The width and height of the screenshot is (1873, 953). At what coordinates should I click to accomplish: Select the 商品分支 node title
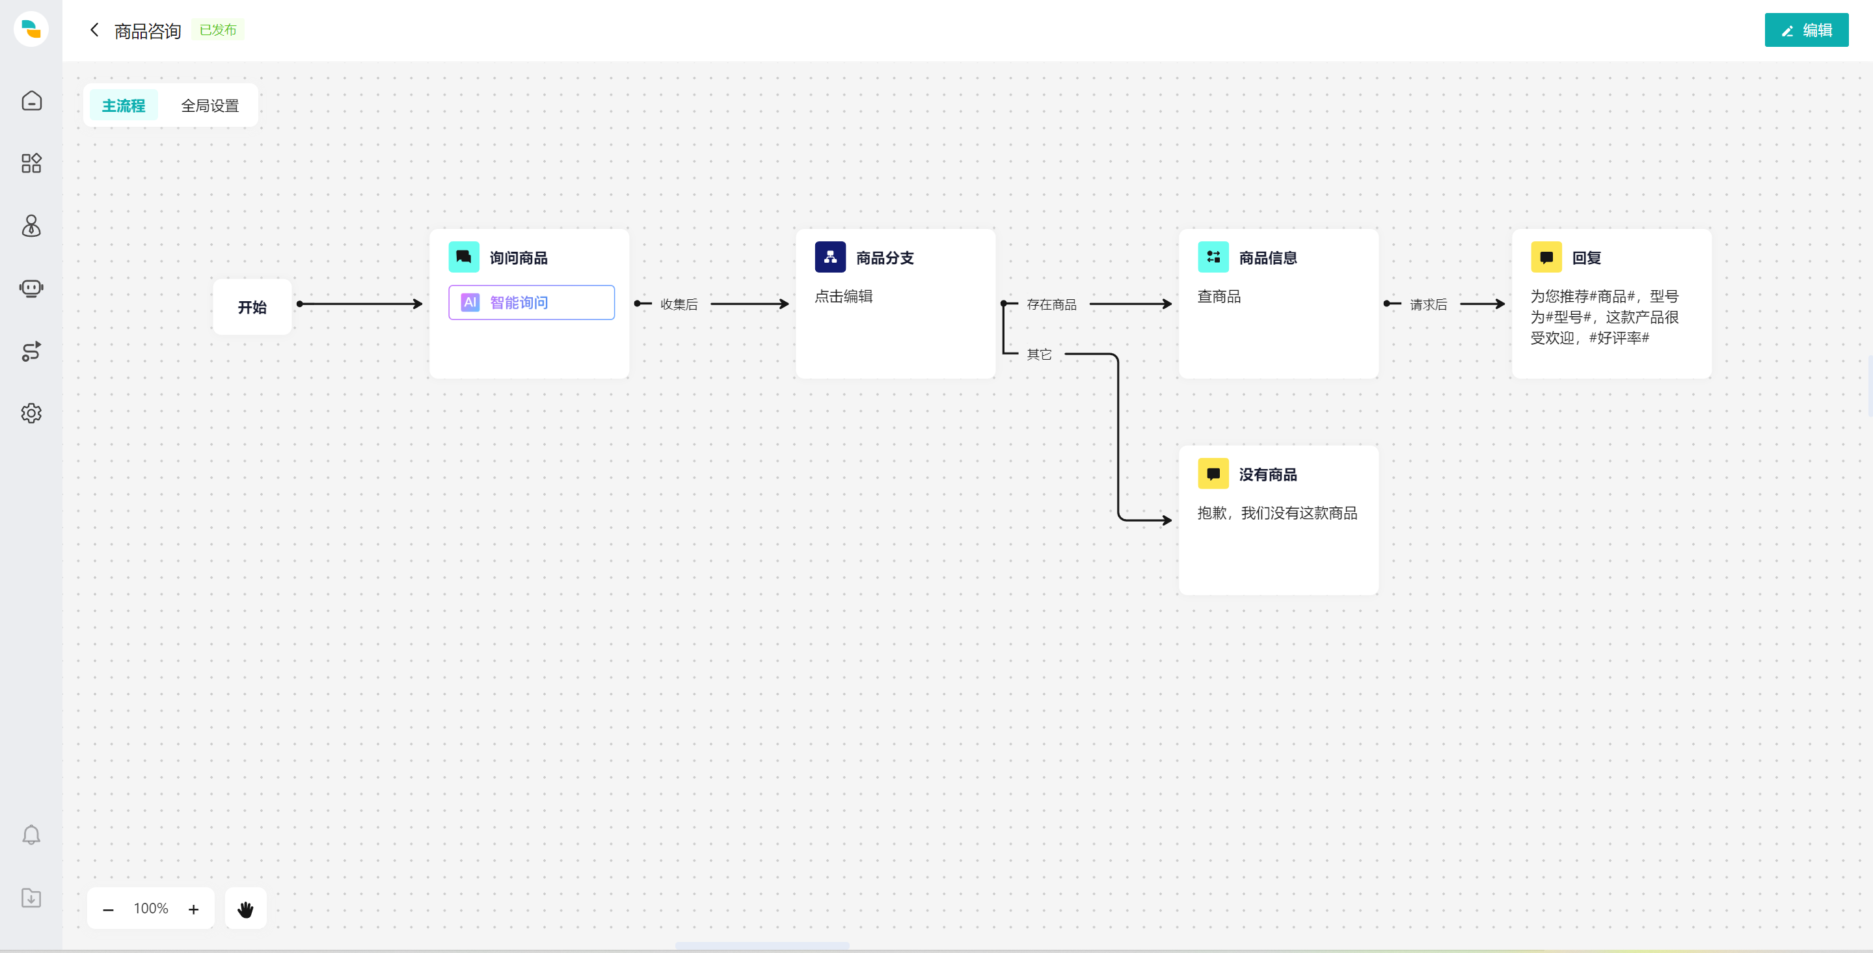click(x=885, y=258)
